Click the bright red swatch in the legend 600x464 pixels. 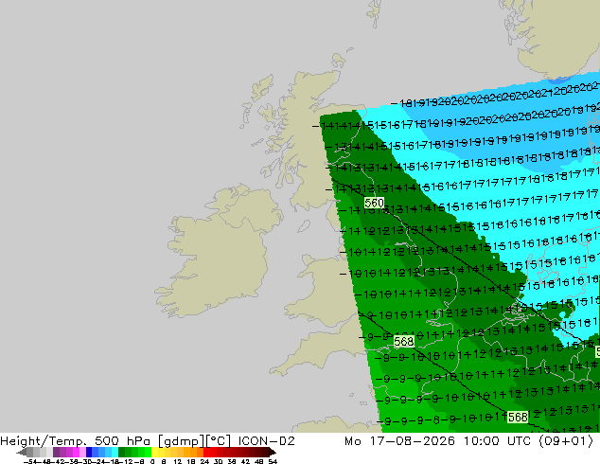pos(206,452)
